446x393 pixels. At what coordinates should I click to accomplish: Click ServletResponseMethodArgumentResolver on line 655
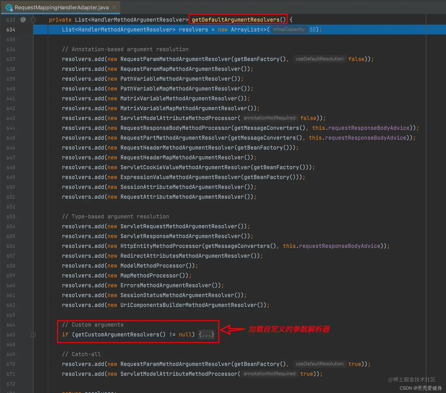181,236
